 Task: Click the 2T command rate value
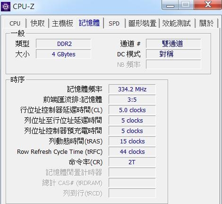click(x=132, y=162)
